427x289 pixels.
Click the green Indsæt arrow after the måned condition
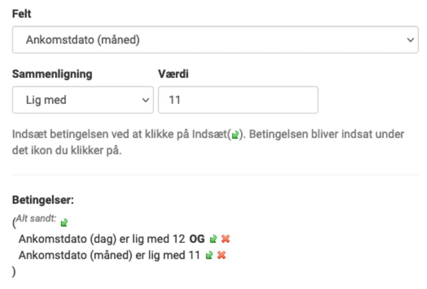click(x=208, y=255)
